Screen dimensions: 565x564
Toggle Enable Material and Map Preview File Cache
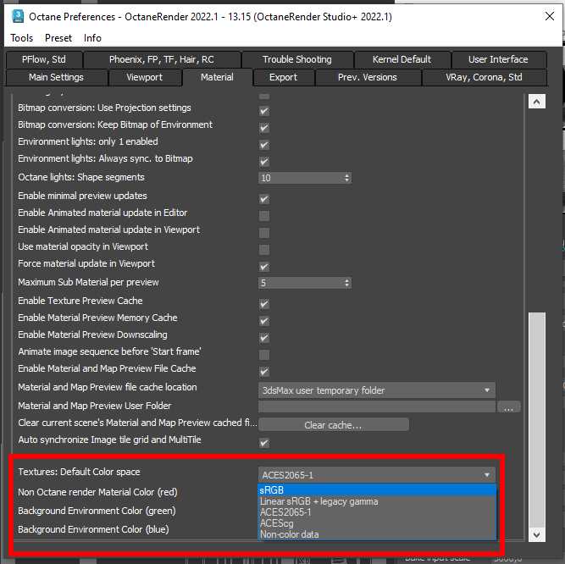[x=264, y=372]
